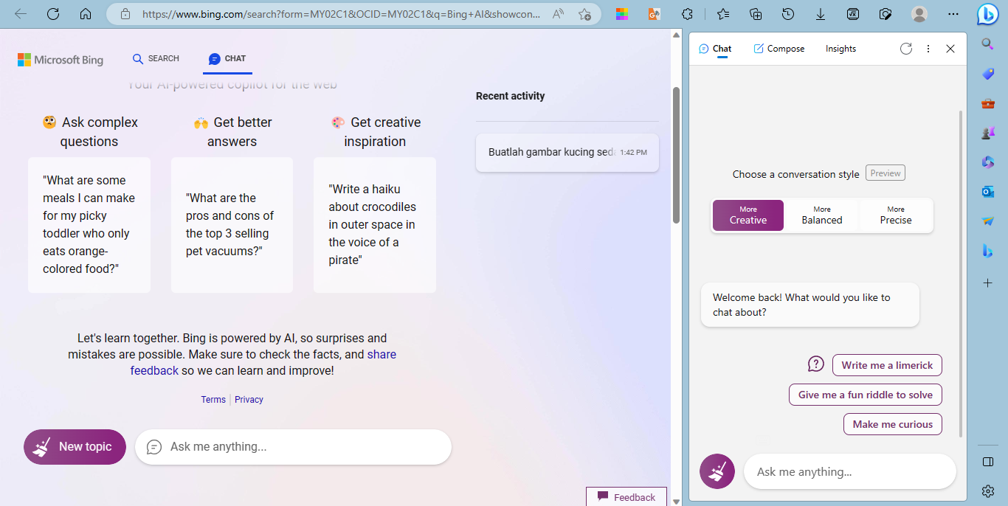Open sidebar Settings gear

988,491
